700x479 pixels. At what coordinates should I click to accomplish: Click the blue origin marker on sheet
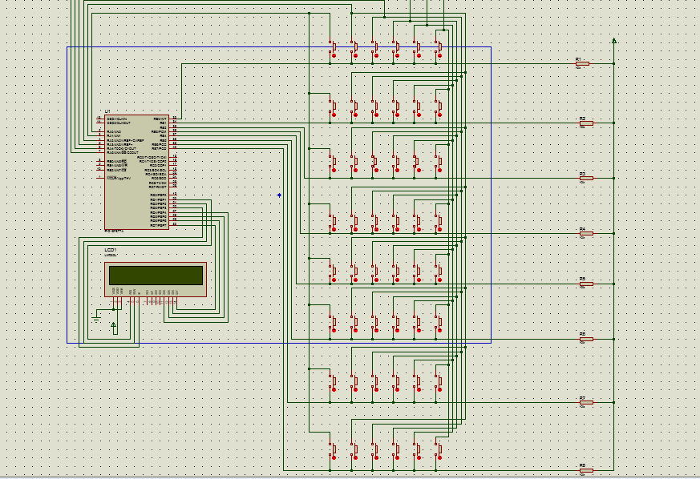pos(280,195)
